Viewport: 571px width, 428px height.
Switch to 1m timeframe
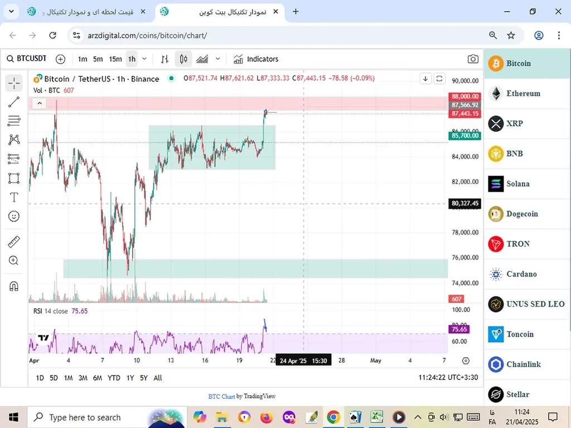(83, 59)
